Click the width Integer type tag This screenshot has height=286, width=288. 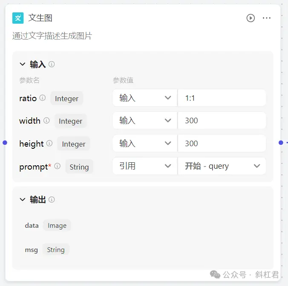pos(71,121)
